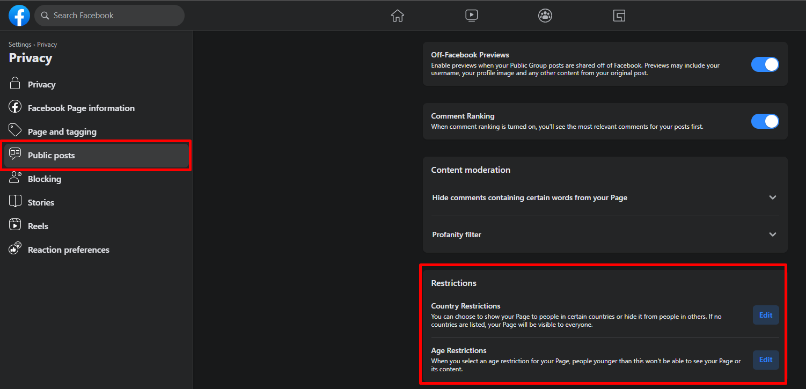Click the Restrictions section heading

click(454, 283)
